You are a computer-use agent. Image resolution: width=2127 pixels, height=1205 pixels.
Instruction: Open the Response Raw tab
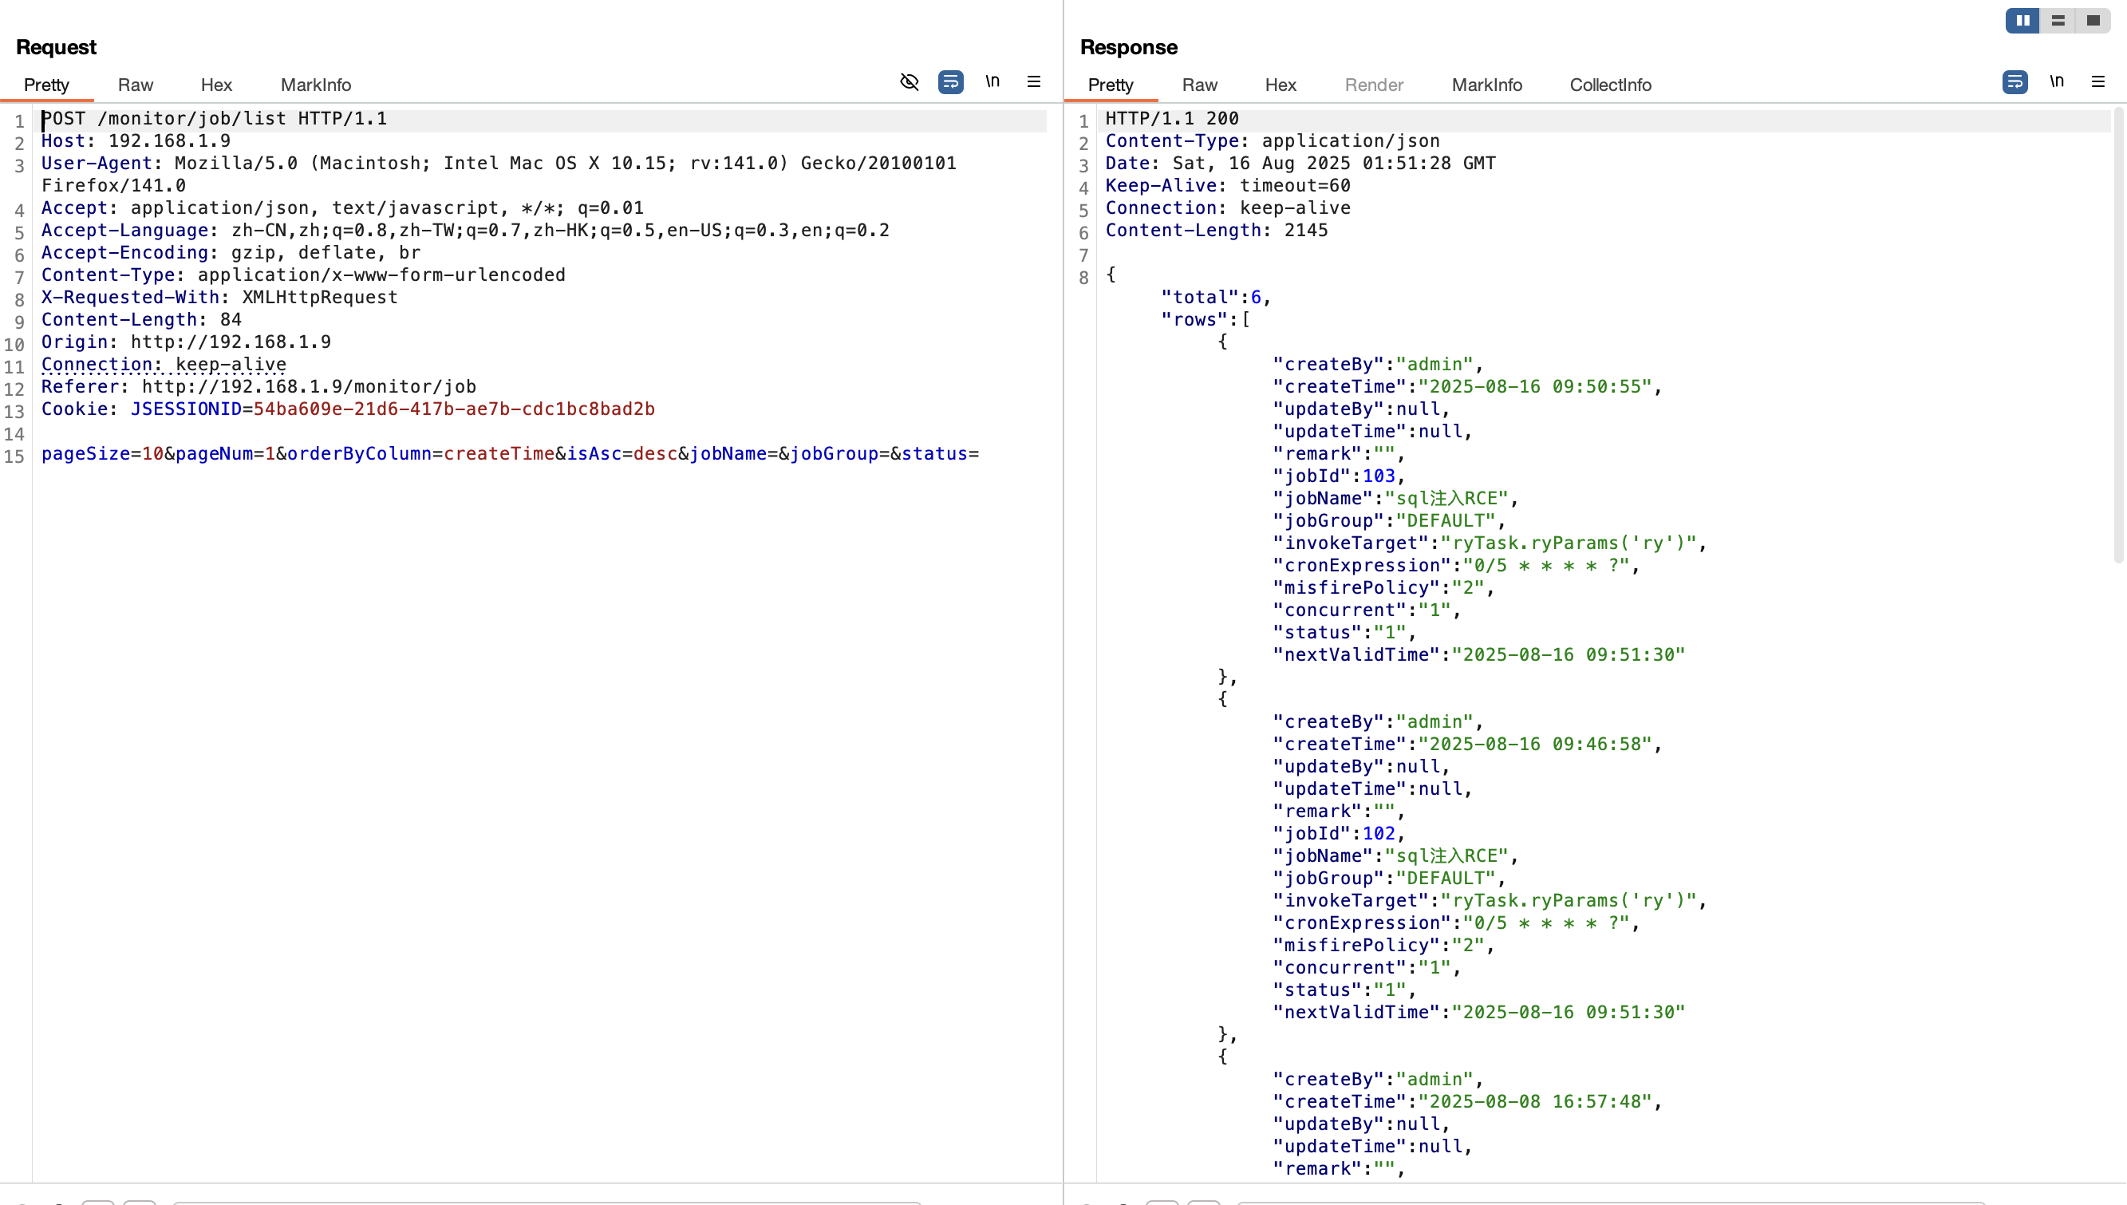[1200, 85]
